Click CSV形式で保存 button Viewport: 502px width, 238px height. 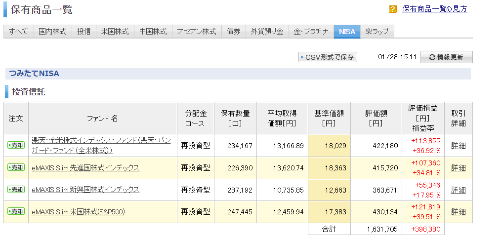click(328, 57)
